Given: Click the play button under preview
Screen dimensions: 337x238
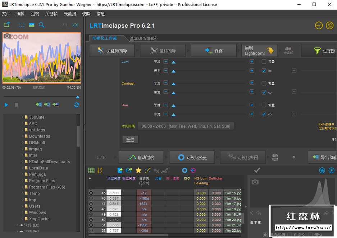Looking at the screenshot, I should (6, 105).
